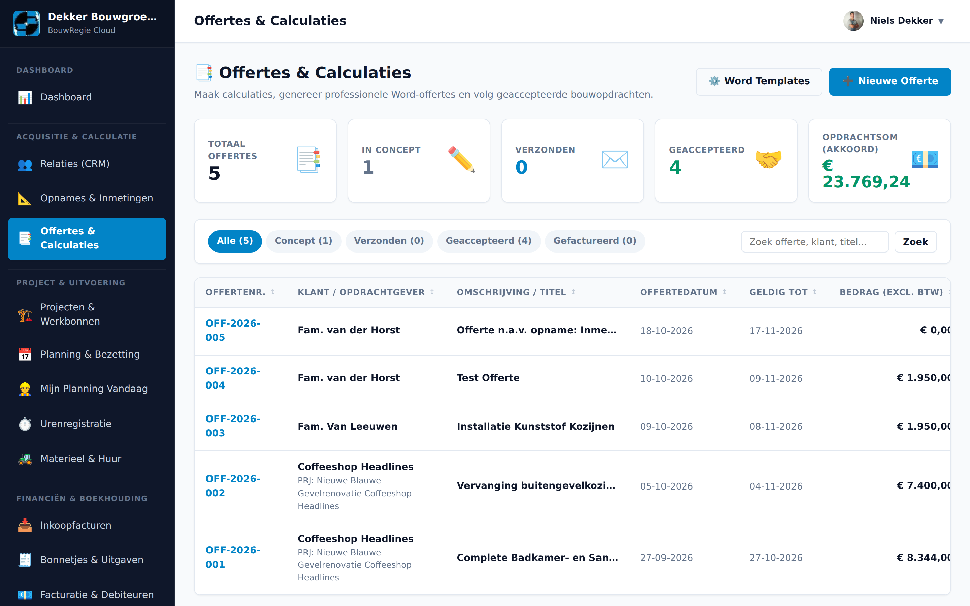This screenshot has width=970, height=606.
Task: Click the Mijn Planning Vandaag worker icon
Action: point(25,389)
